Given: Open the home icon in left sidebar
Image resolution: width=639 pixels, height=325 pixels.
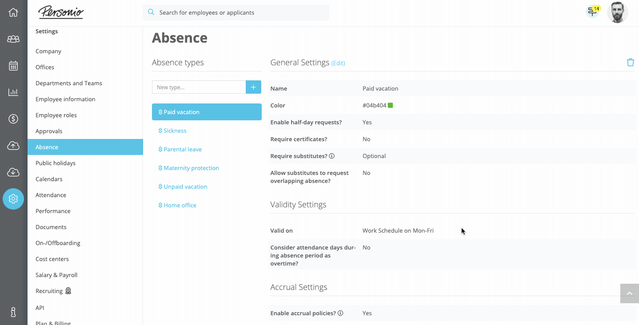Looking at the screenshot, I should 13,12.
